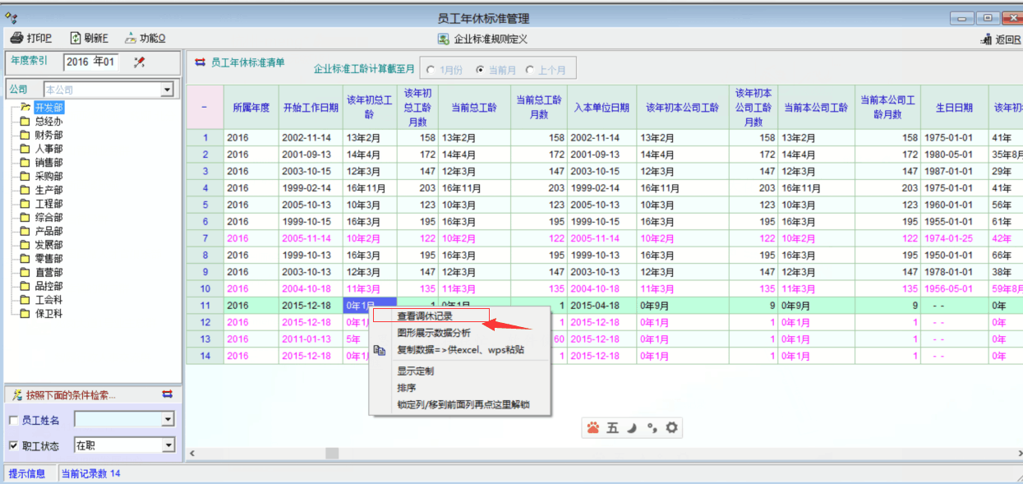Expand the 公司 dropdown

click(167, 90)
